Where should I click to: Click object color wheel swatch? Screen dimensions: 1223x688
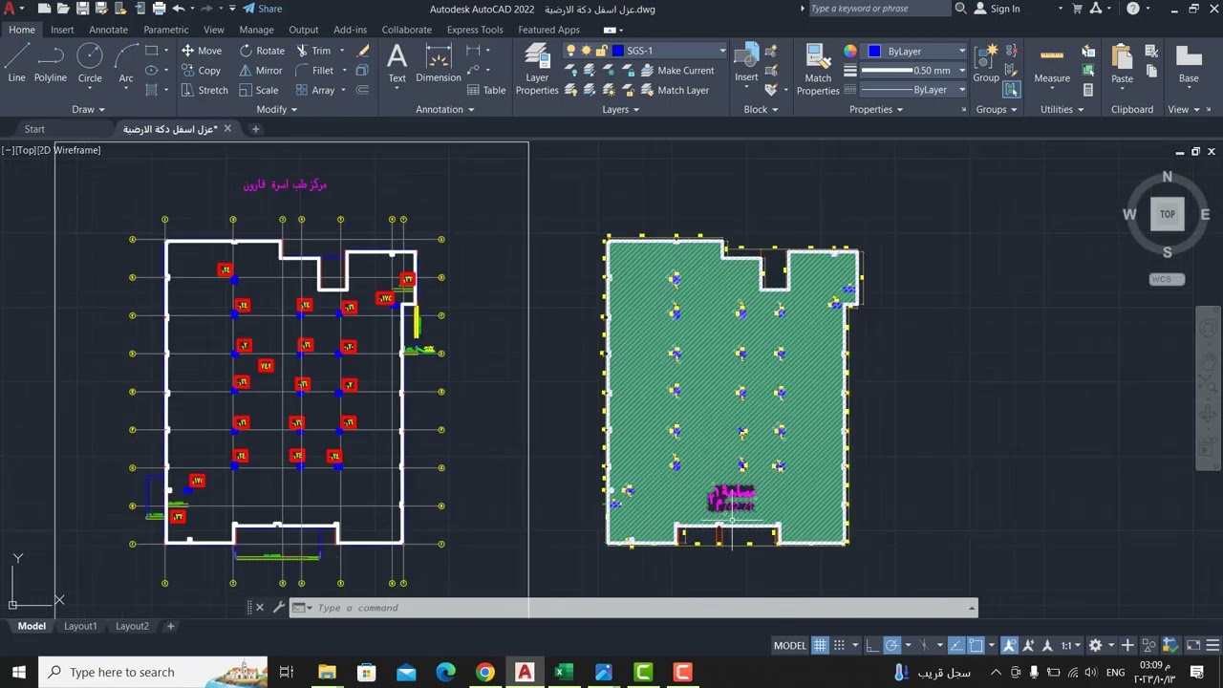point(850,51)
